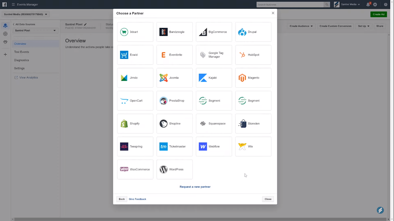The height and width of the screenshot is (221, 394).
Task: Select Magento partner card
Action: click(253, 78)
